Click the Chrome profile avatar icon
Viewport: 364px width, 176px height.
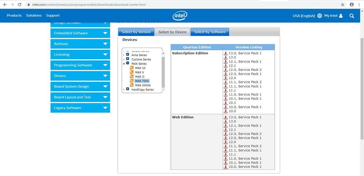pos(352,4)
